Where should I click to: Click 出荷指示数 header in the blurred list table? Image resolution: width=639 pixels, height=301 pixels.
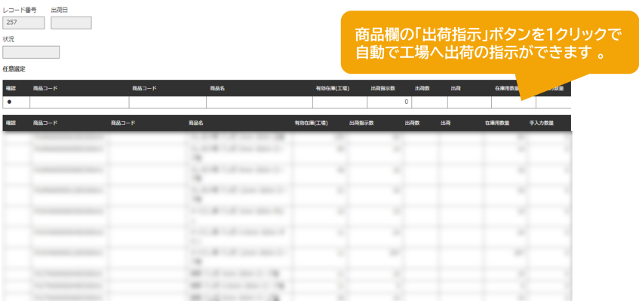(x=361, y=123)
